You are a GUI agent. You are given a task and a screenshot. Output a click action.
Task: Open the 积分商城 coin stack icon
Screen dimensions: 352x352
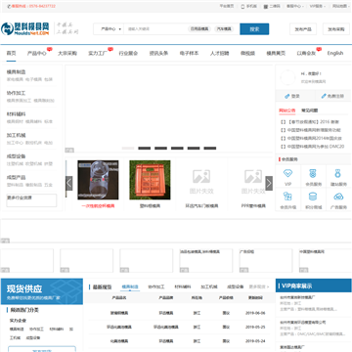[313, 197]
